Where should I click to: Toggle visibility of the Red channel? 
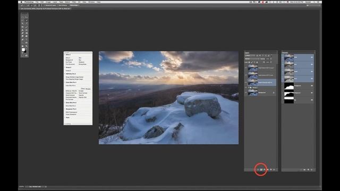tap(283, 64)
